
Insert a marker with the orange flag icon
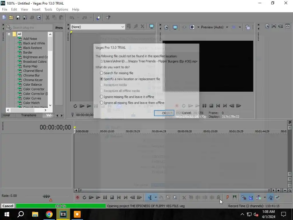[227, 197]
